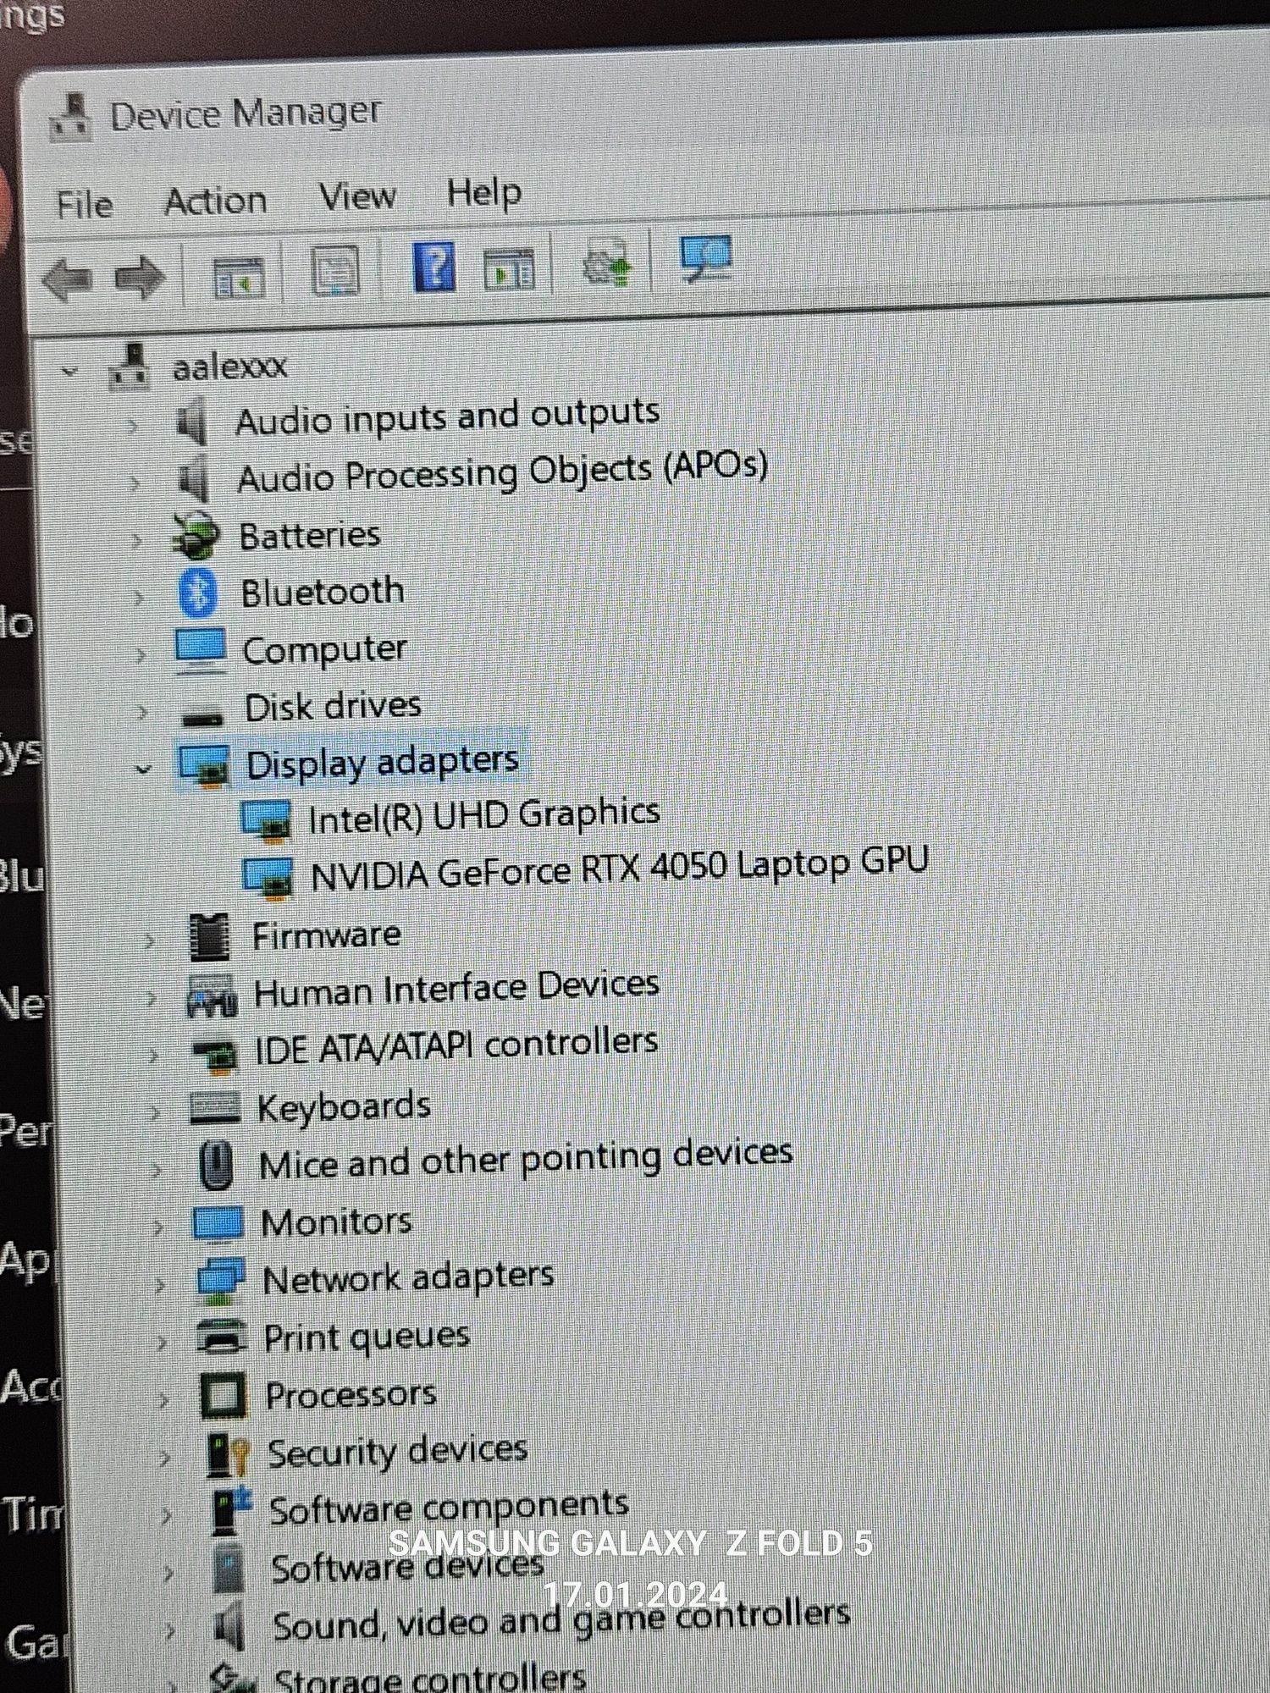This screenshot has height=1693, width=1270.
Task: Click the Print queues printer icon
Action: 222,1338
